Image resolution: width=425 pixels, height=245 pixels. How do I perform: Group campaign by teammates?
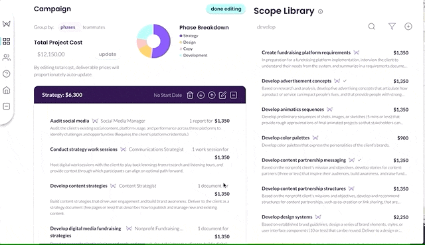[x=94, y=27]
